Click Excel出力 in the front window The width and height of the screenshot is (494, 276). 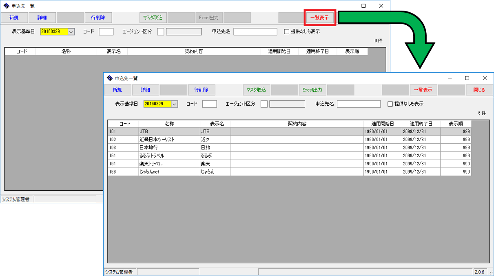pos(312,90)
